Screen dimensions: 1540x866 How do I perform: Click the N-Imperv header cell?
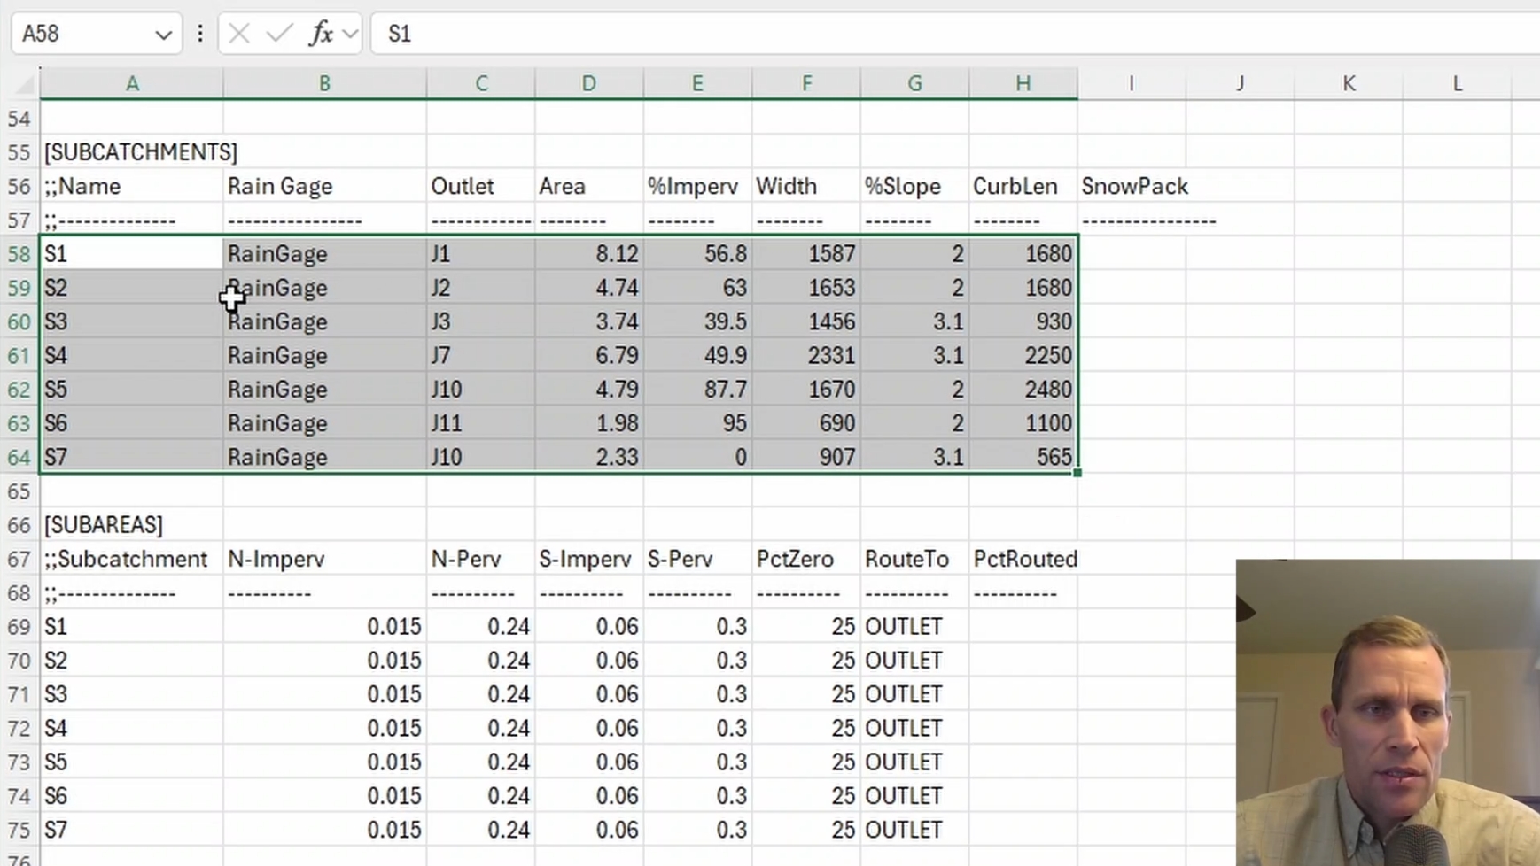click(324, 559)
